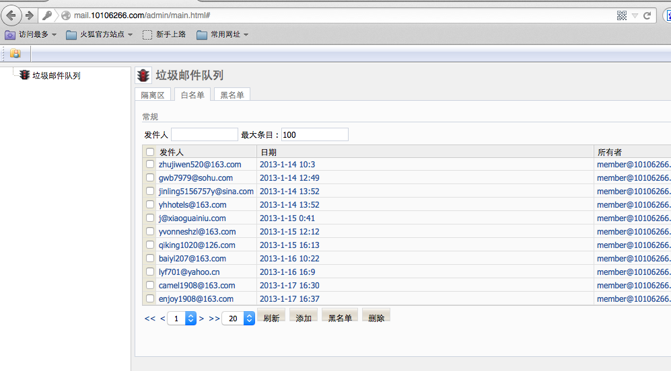Open sender enjoy1908@163.com
This screenshot has height=371, width=671.
[x=196, y=299]
